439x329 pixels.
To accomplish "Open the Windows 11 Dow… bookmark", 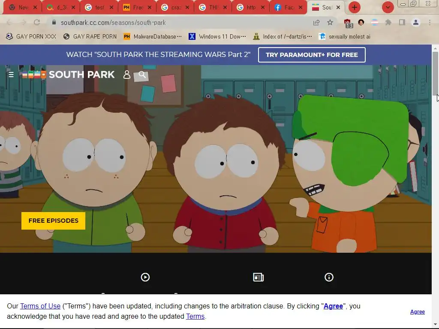I will (x=217, y=36).
